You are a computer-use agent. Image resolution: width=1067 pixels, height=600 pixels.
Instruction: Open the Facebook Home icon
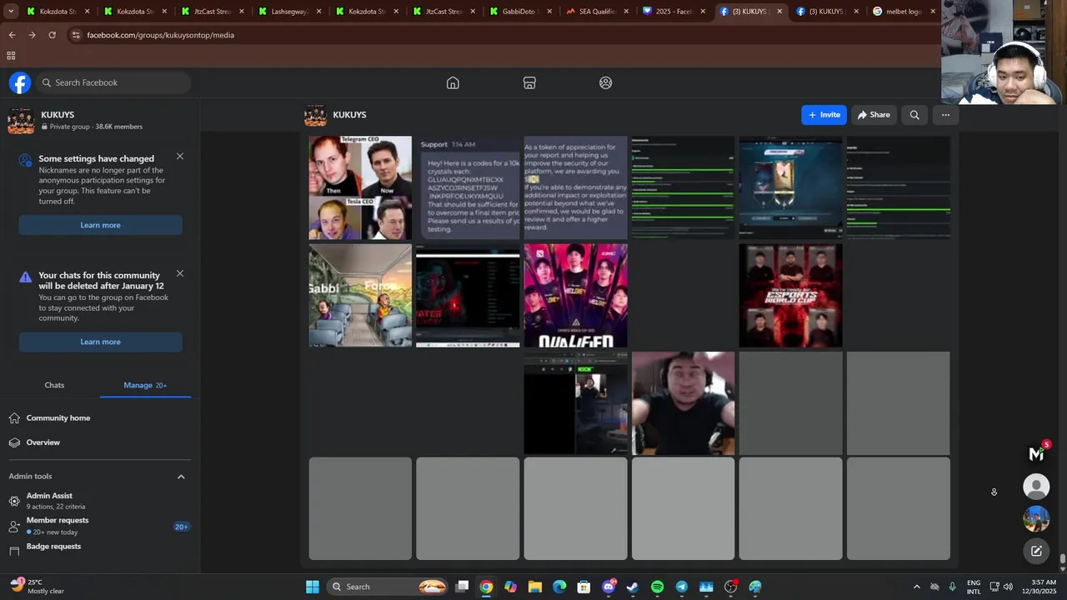(453, 82)
